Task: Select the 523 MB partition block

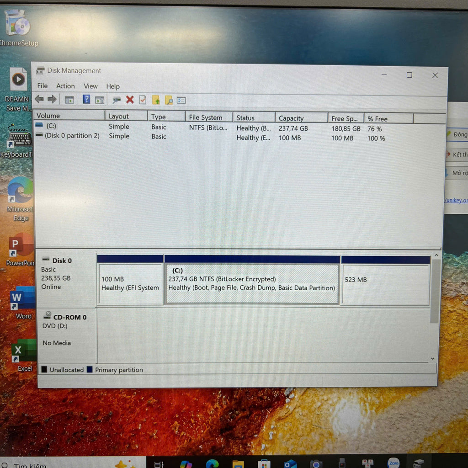Action: (x=385, y=284)
